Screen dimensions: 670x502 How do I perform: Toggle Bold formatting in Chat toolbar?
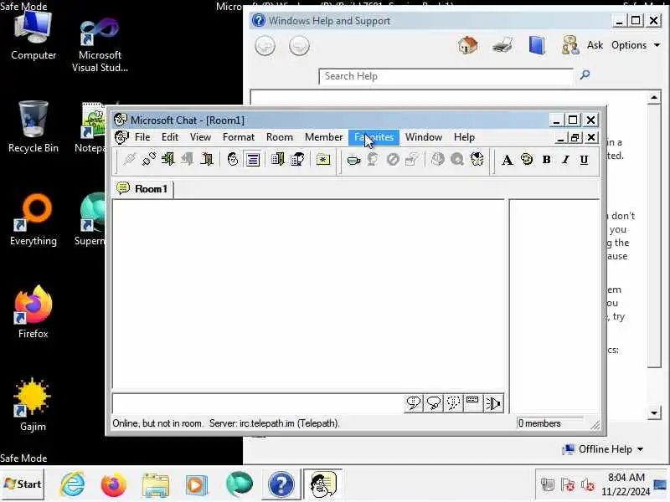(x=546, y=160)
